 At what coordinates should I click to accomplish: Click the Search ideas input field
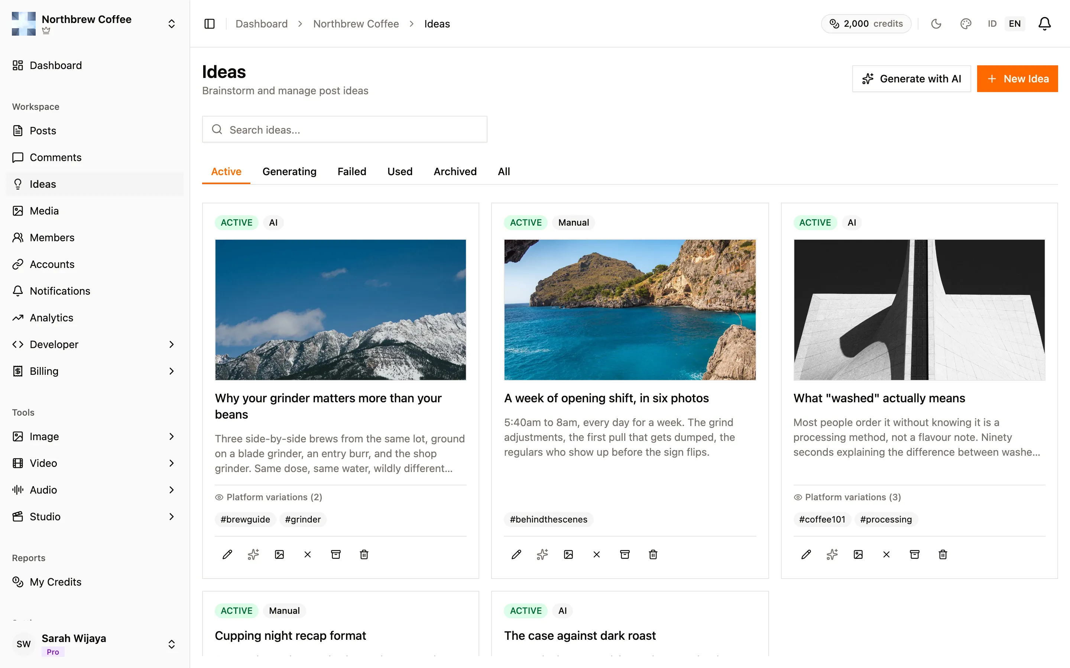pos(344,130)
